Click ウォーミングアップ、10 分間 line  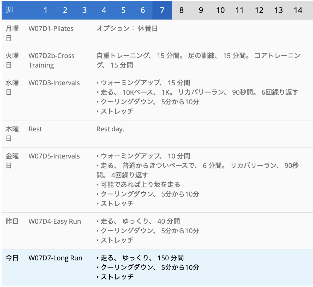pyautogui.click(x=143, y=156)
